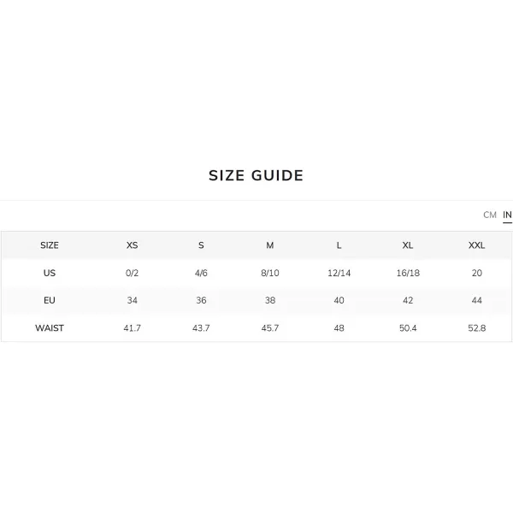
Task: Click EU size 36 cell
Action: 201,300
